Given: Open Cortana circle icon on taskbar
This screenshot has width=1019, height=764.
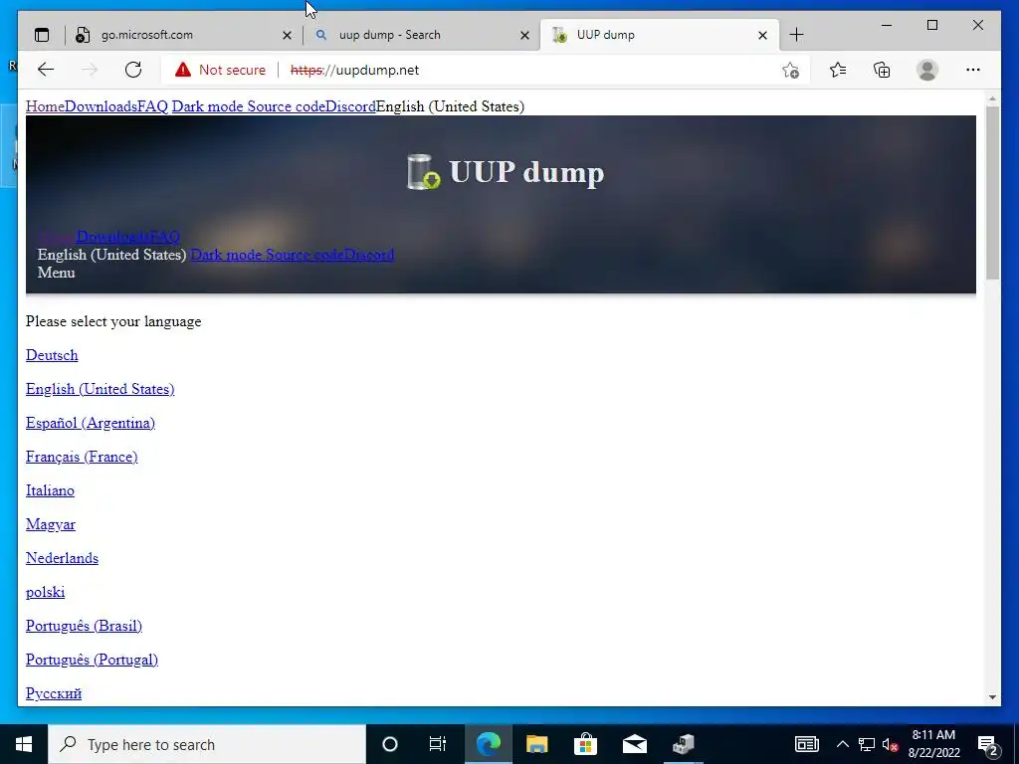Looking at the screenshot, I should [390, 744].
